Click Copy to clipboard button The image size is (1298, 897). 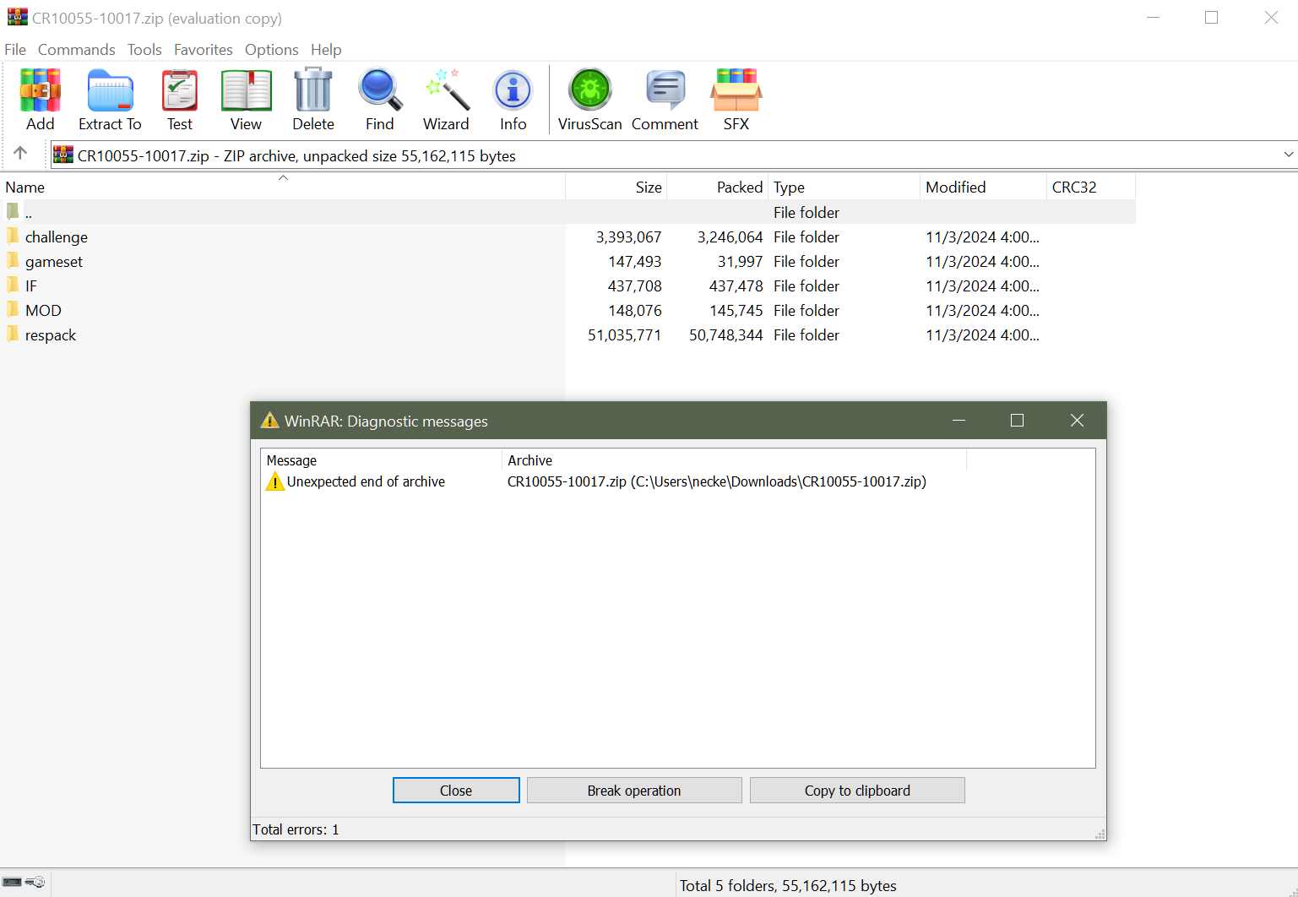click(857, 791)
